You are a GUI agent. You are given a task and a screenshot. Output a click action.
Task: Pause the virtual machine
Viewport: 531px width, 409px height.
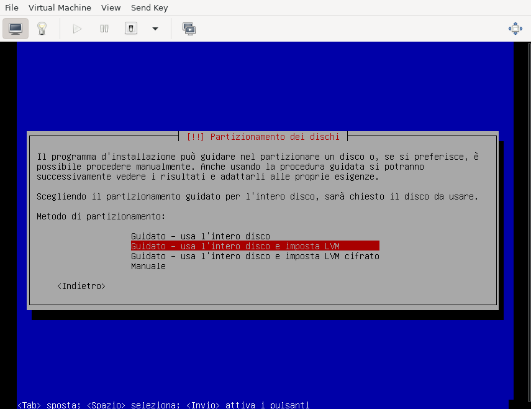[104, 29]
